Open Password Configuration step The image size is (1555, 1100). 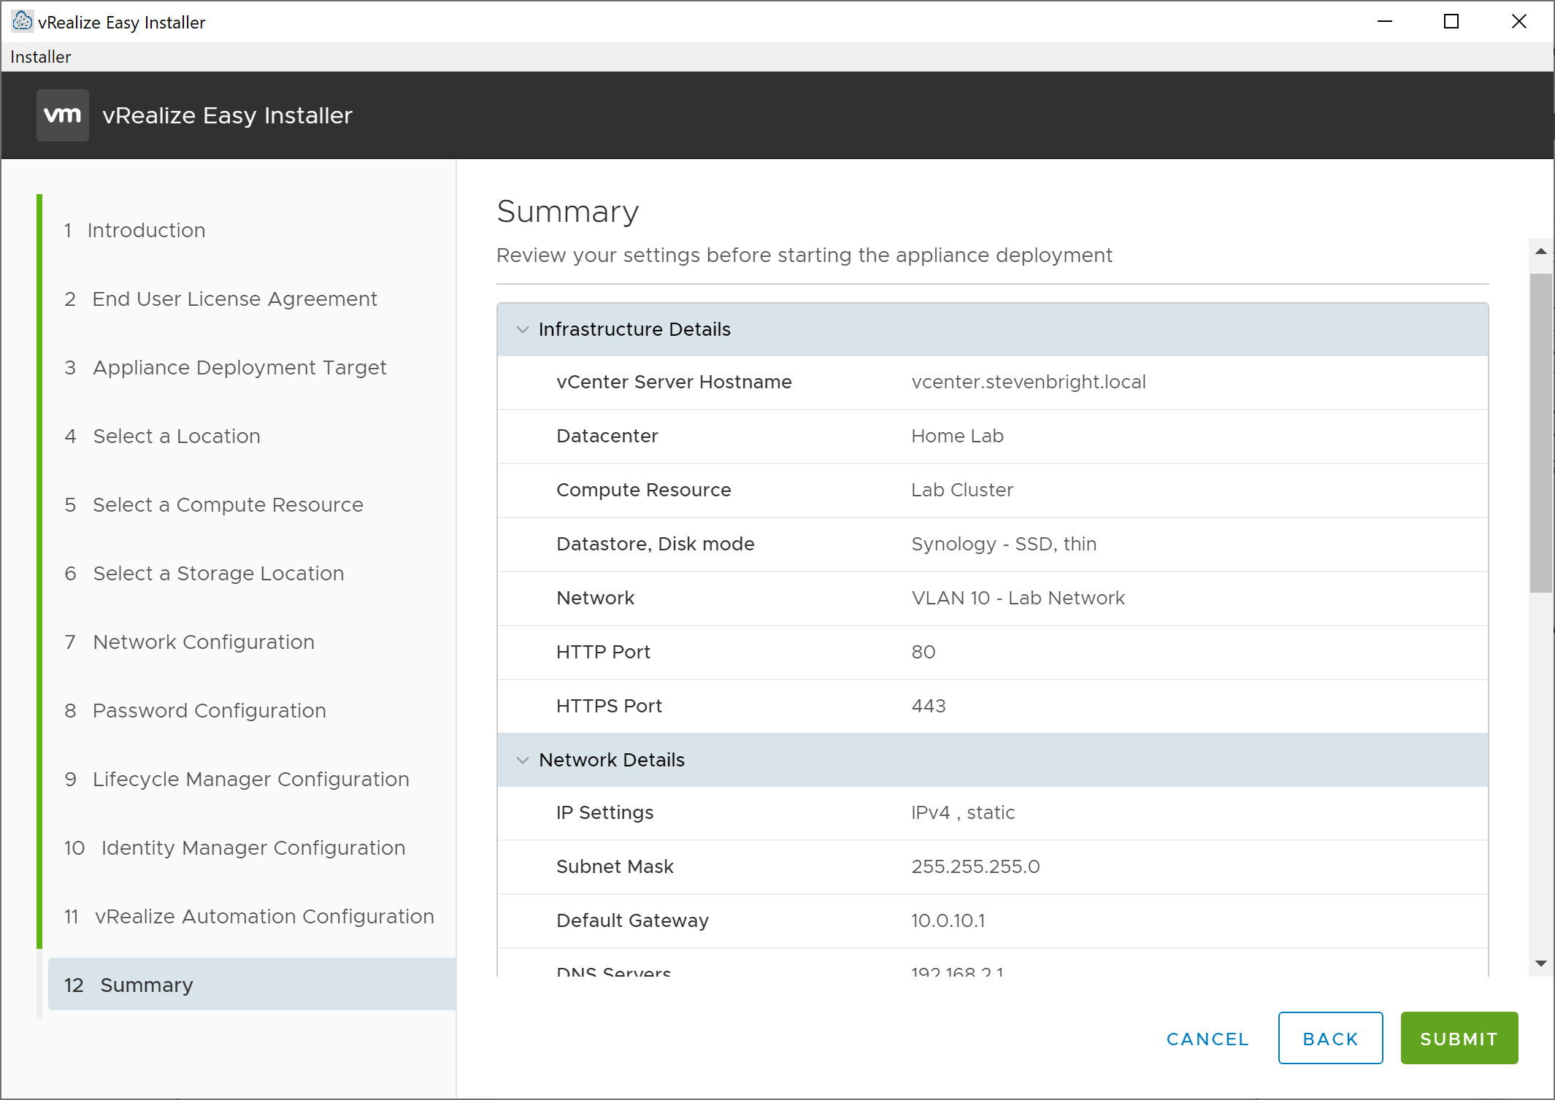pyautogui.click(x=209, y=711)
